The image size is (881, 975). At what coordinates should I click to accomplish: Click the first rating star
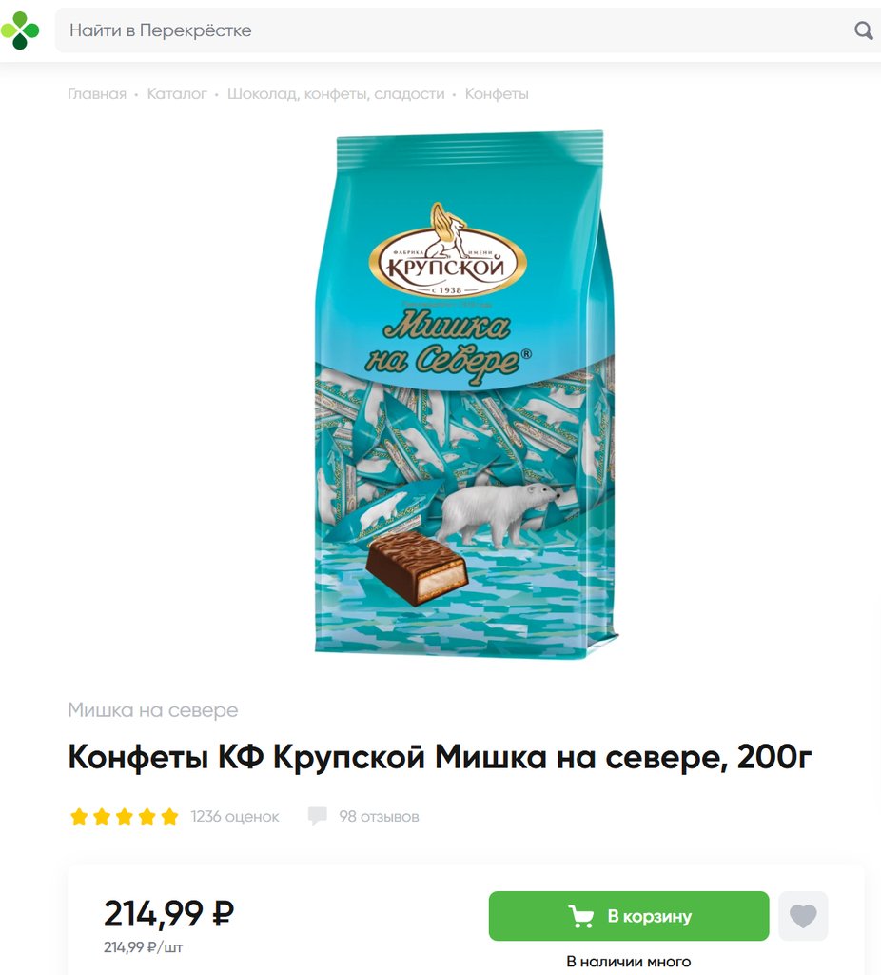coord(79,816)
